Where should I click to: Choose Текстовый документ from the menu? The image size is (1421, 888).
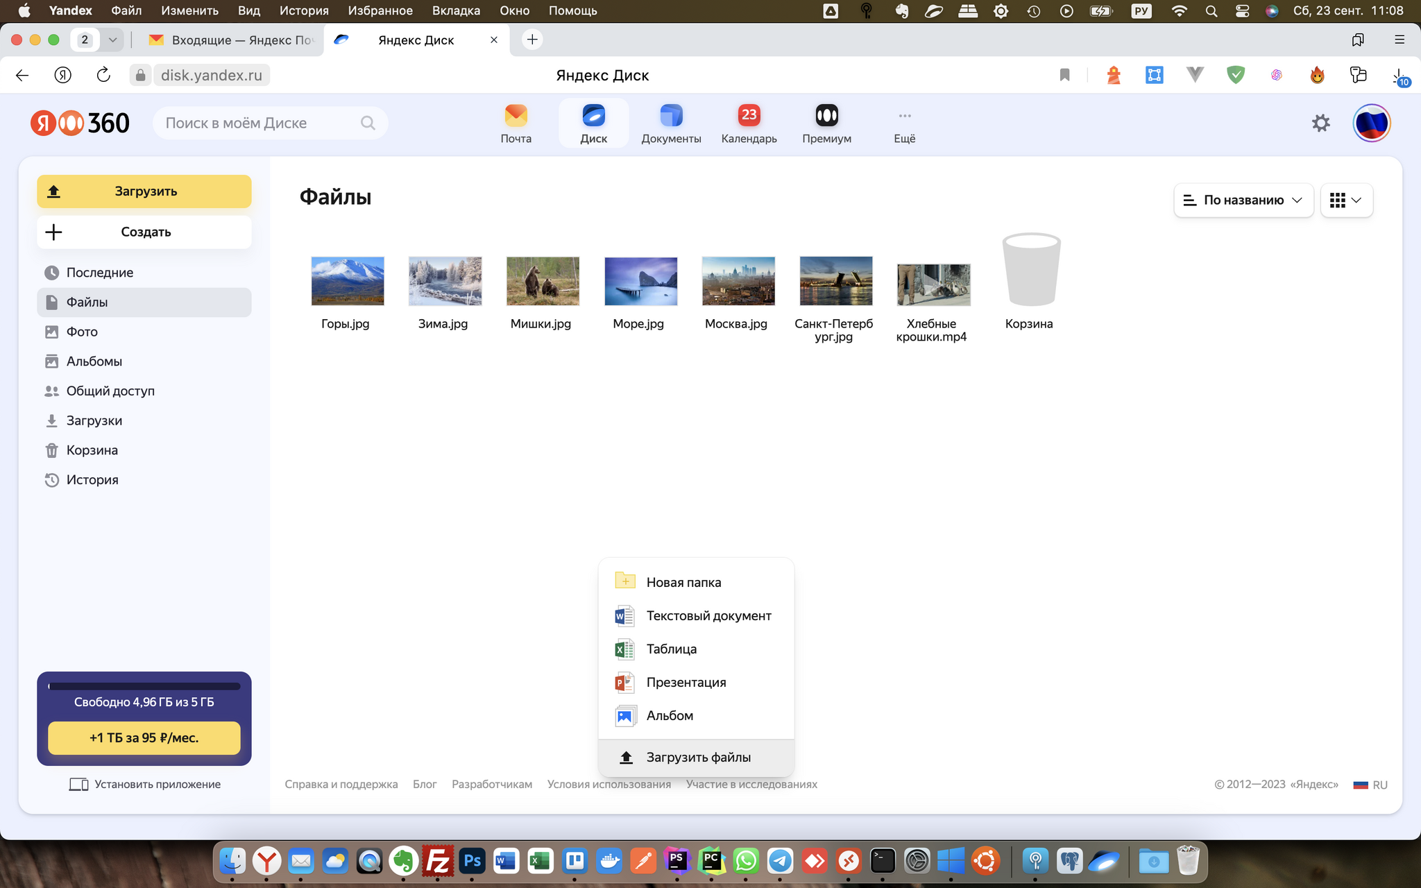pyautogui.click(x=696, y=615)
